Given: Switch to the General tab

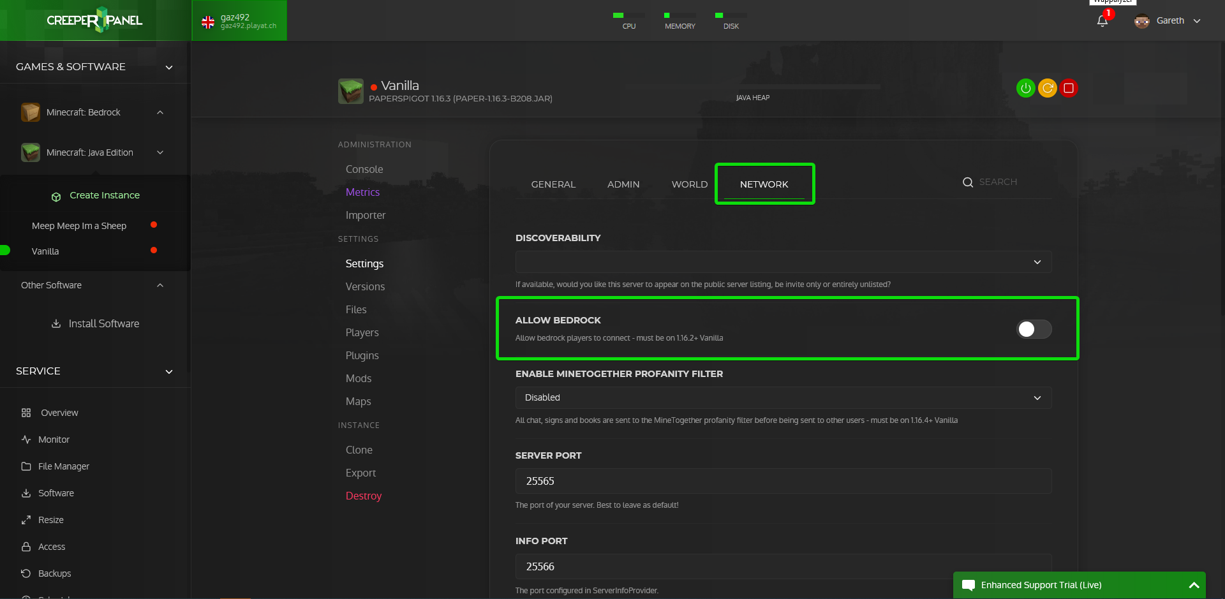Looking at the screenshot, I should [553, 184].
